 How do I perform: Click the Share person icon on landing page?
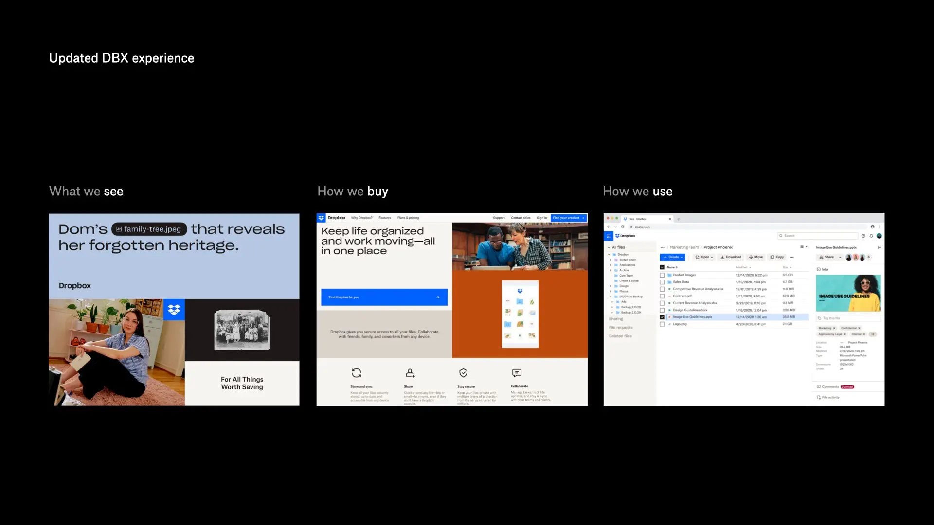[x=410, y=373]
